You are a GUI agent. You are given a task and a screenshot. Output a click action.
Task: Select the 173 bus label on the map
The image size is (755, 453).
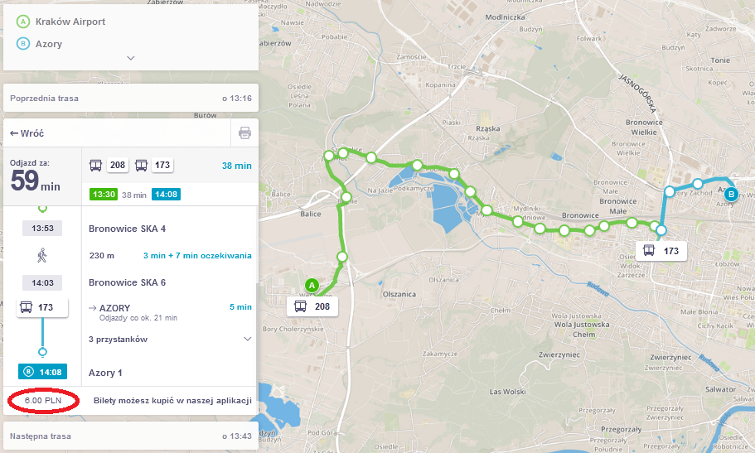tap(661, 251)
